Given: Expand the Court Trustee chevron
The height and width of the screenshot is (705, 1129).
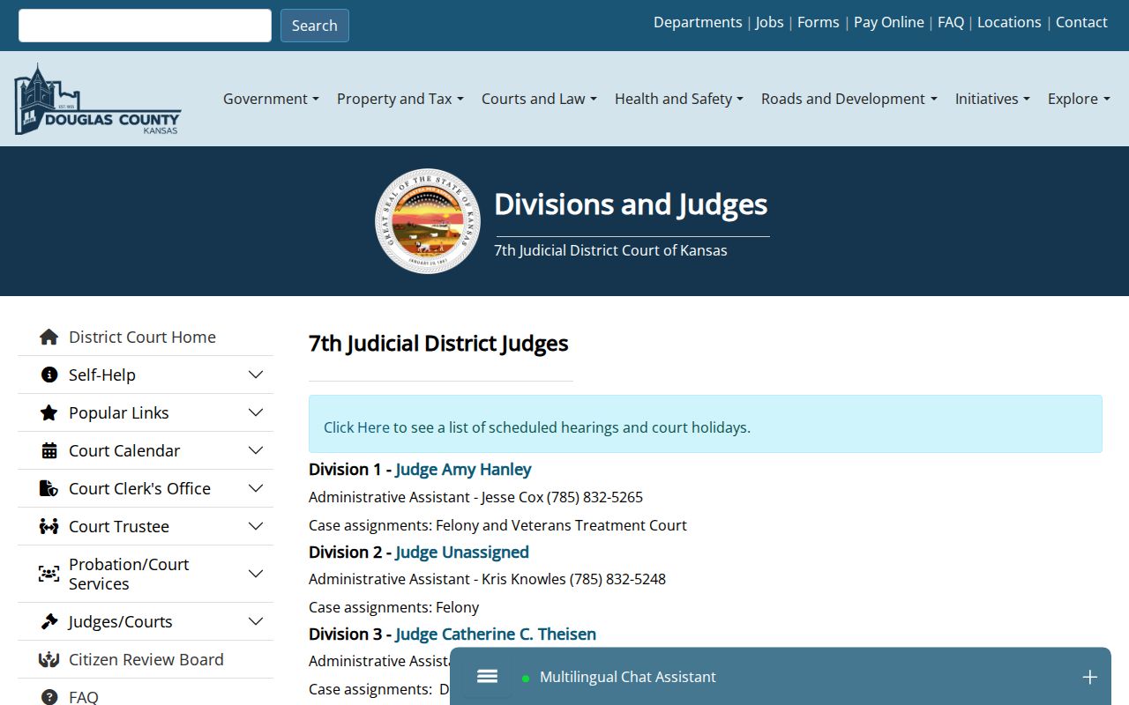Looking at the screenshot, I should [256, 526].
